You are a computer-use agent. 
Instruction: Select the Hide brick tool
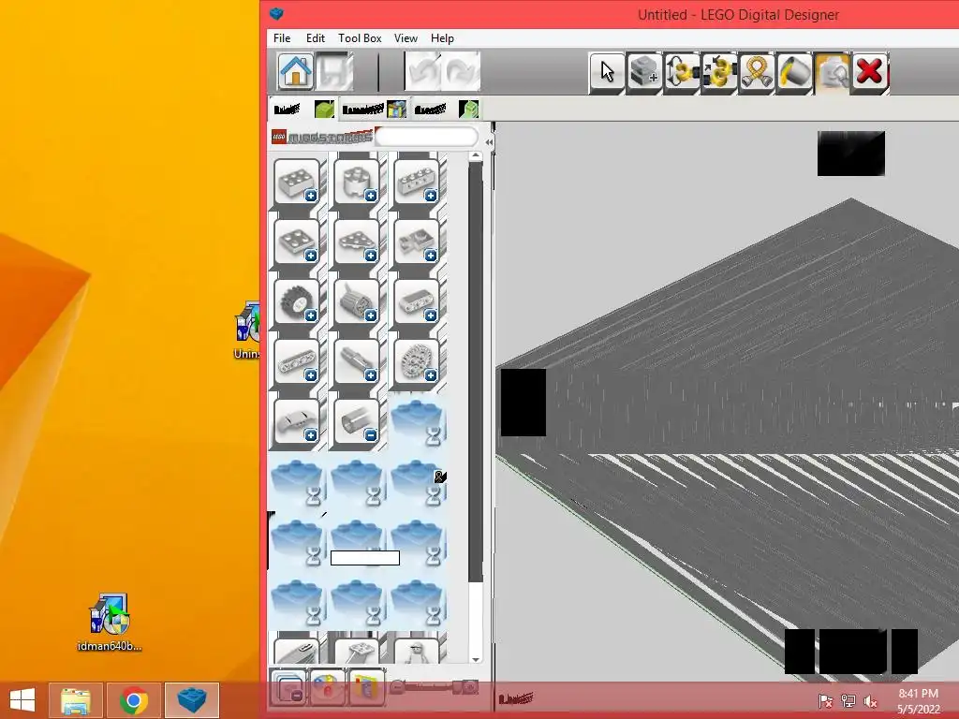click(x=833, y=72)
